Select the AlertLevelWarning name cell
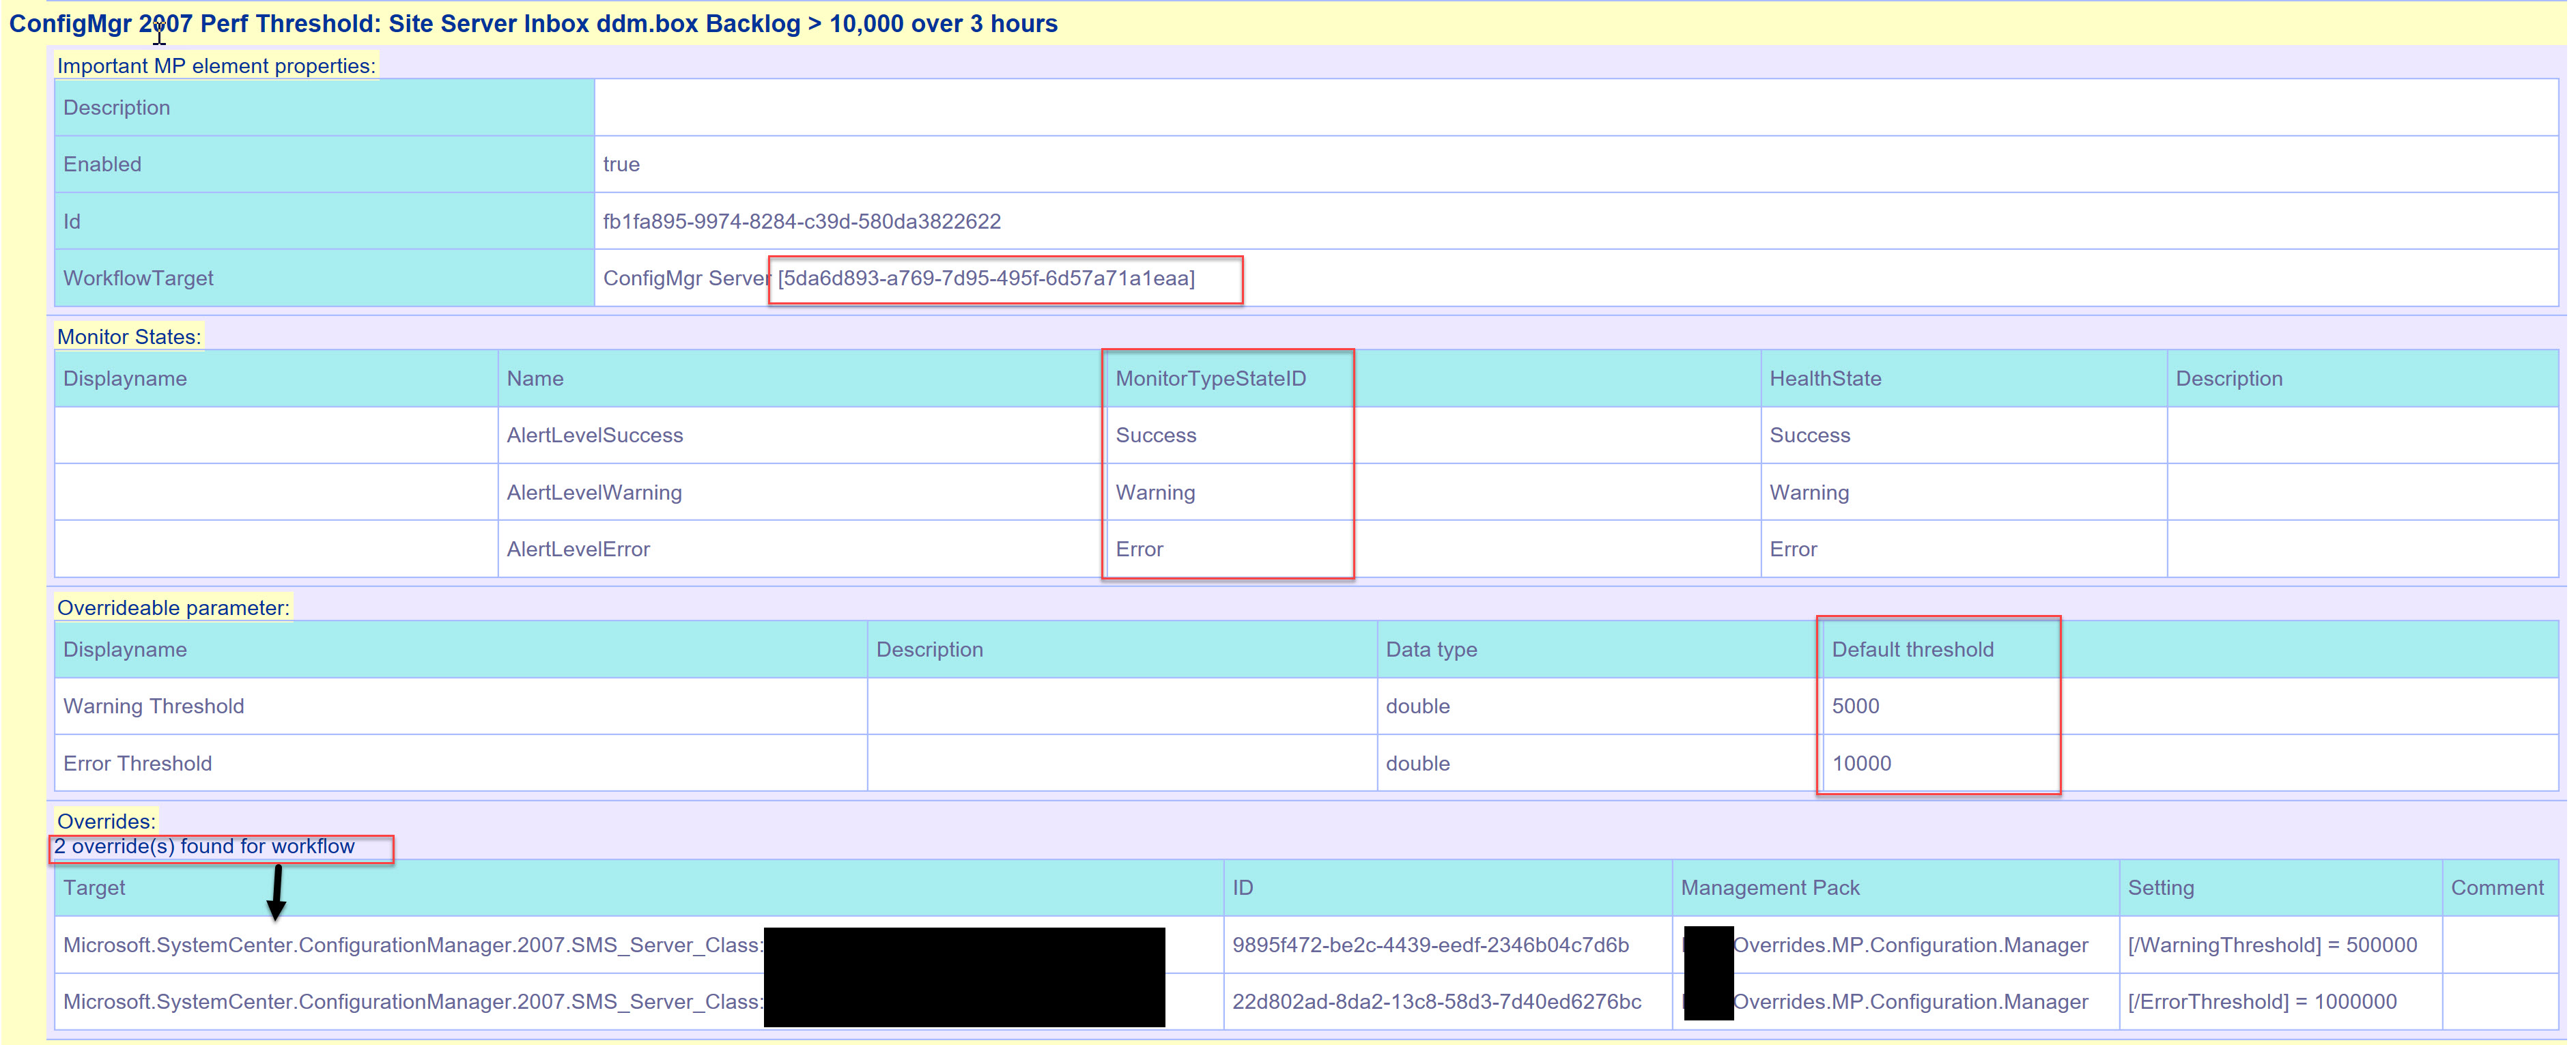This screenshot has width=2576, height=1045. click(x=594, y=492)
